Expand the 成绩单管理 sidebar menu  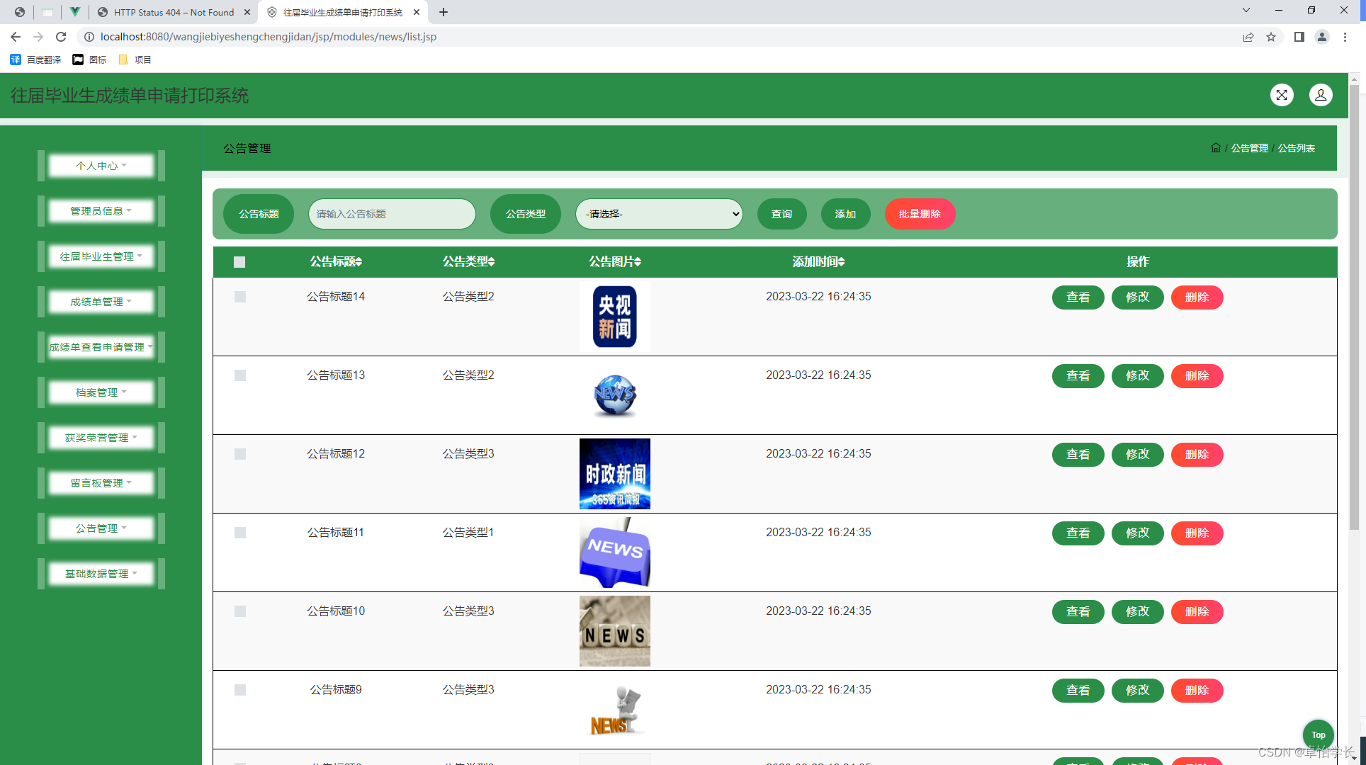pyautogui.click(x=101, y=302)
